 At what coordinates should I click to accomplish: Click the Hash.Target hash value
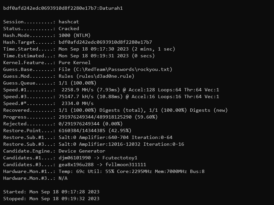pos(105,42)
